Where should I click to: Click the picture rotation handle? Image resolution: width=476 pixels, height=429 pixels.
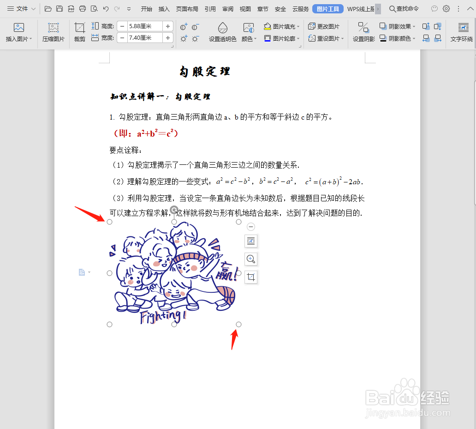[x=174, y=210]
